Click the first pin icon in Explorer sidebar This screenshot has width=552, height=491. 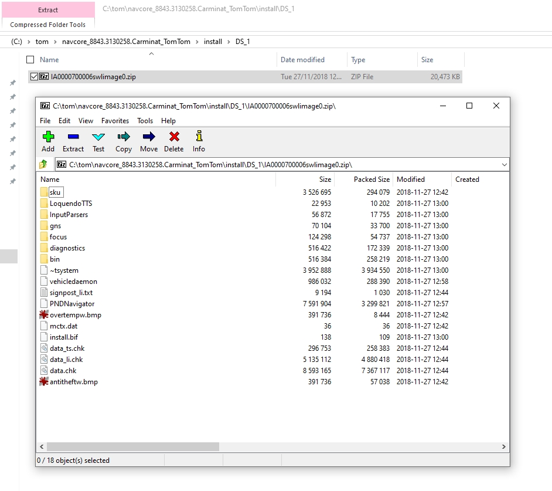point(13,83)
